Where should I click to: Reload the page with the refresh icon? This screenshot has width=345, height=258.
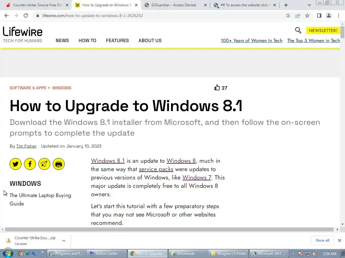point(26,16)
